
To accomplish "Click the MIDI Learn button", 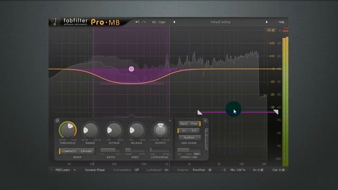I will point(63,170).
